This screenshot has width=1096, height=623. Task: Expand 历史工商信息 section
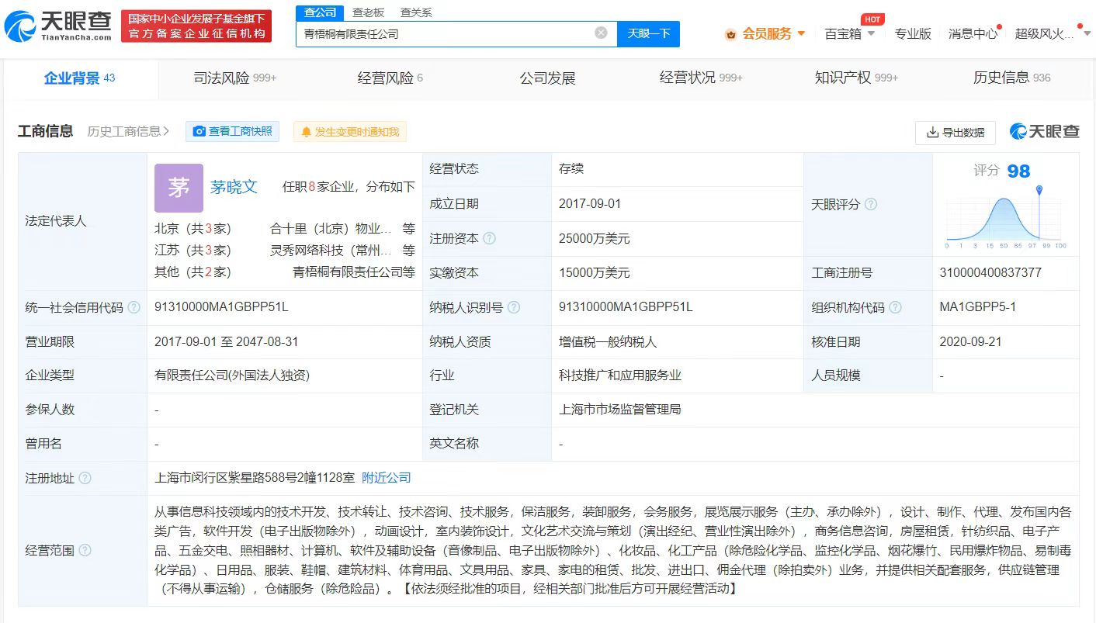128,131
